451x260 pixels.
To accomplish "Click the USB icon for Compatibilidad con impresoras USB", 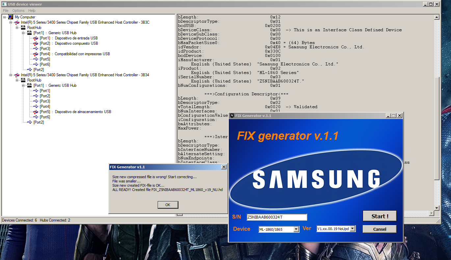I will coord(36,54).
